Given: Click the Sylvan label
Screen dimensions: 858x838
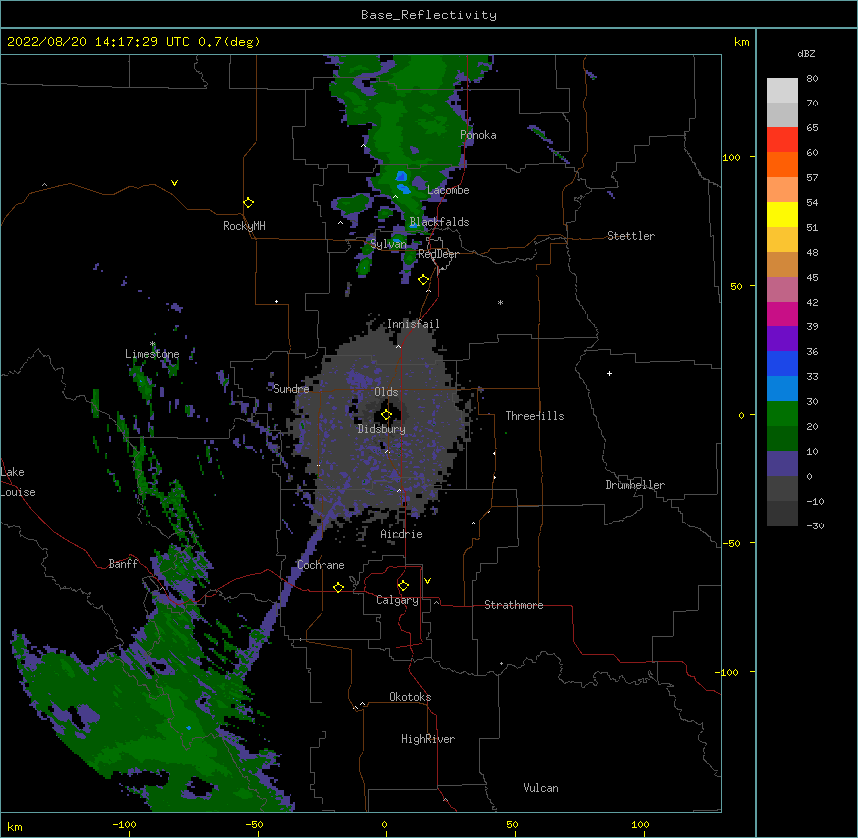Looking at the screenshot, I should point(388,244).
